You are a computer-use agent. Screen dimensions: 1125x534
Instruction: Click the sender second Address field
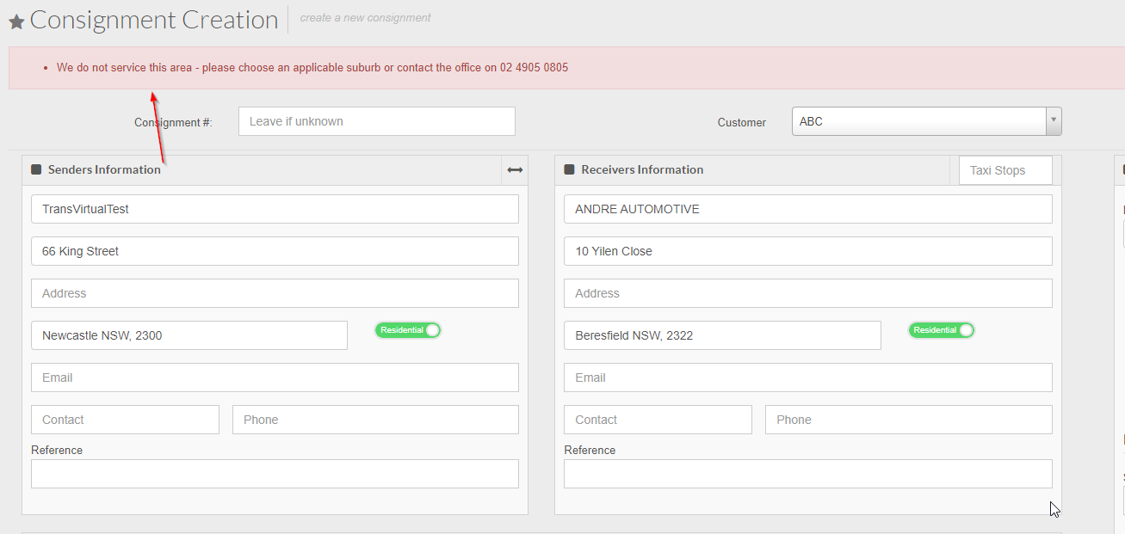point(275,293)
